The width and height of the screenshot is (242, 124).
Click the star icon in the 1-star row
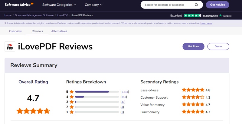[72, 112]
